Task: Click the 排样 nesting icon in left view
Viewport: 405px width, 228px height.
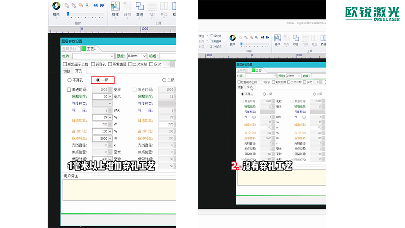Action: pyautogui.click(x=115, y=6)
